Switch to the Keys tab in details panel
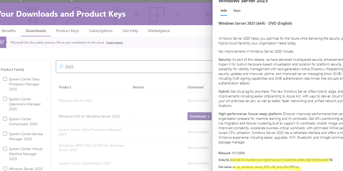 [237, 10]
